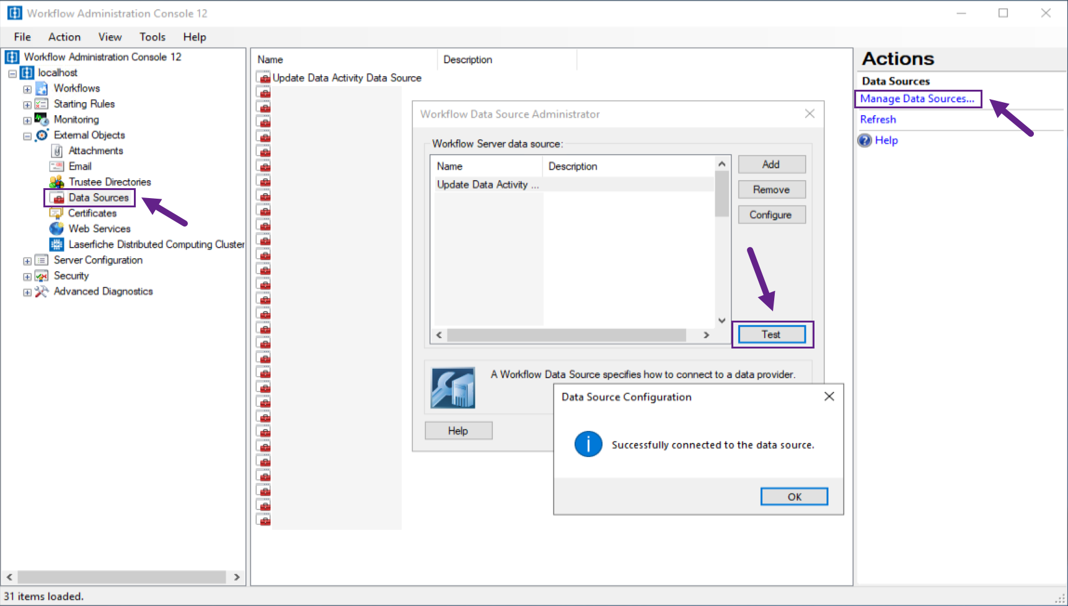Image resolution: width=1068 pixels, height=606 pixels.
Task: Click the Configure data source button
Action: 772,215
